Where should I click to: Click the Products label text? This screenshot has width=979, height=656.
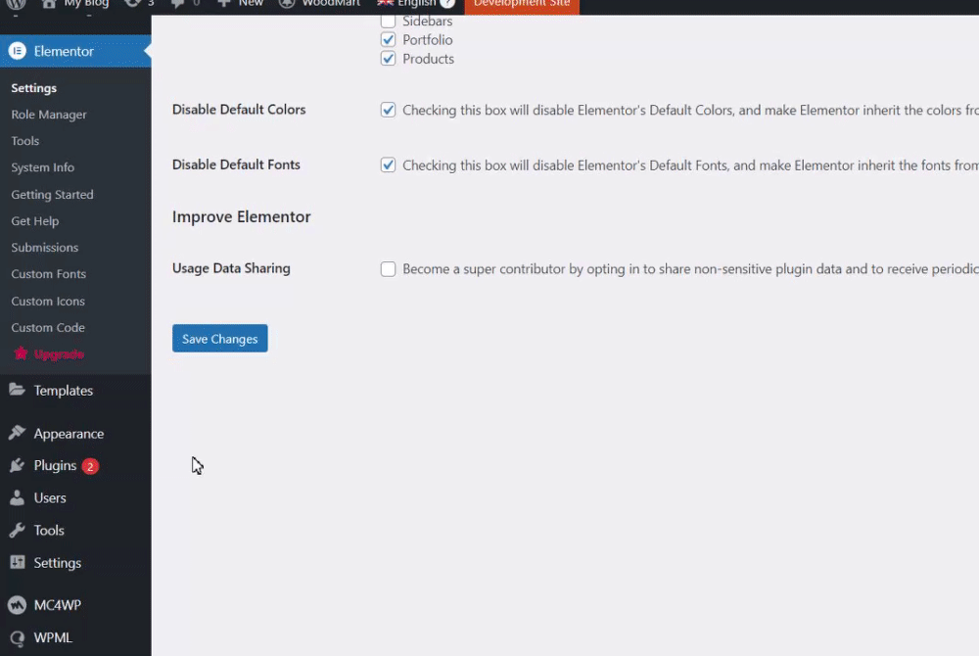tap(428, 59)
